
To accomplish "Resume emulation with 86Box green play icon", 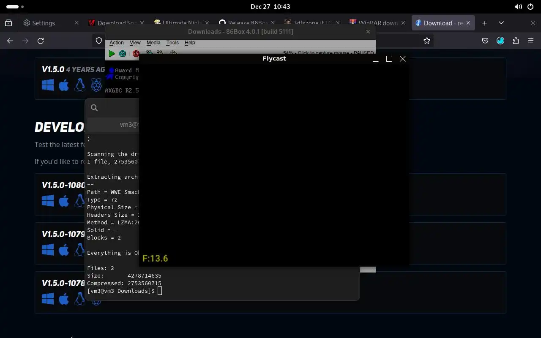I will click(112, 54).
